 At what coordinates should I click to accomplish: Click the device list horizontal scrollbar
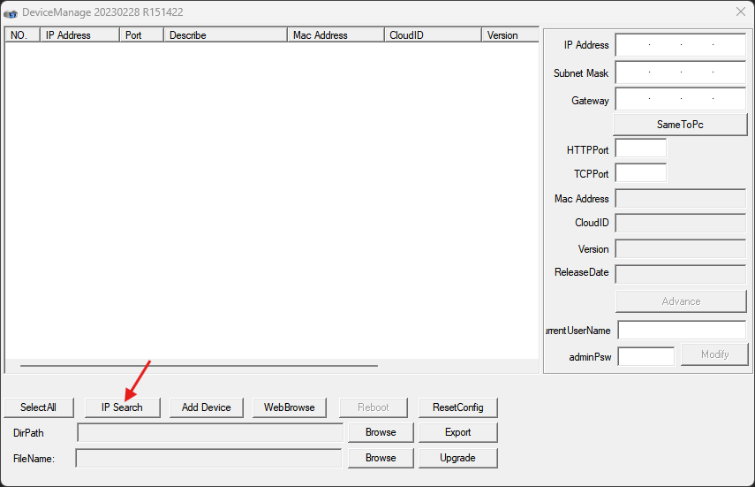(199, 365)
